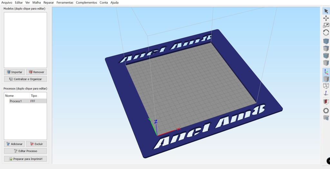Open the Complementos menu
330x169 pixels.
coord(86,3)
